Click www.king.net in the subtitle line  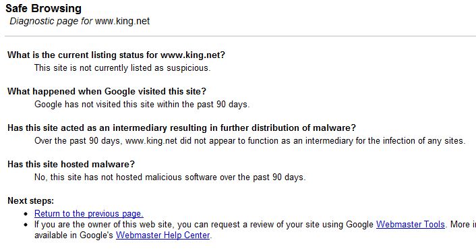point(122,22)
